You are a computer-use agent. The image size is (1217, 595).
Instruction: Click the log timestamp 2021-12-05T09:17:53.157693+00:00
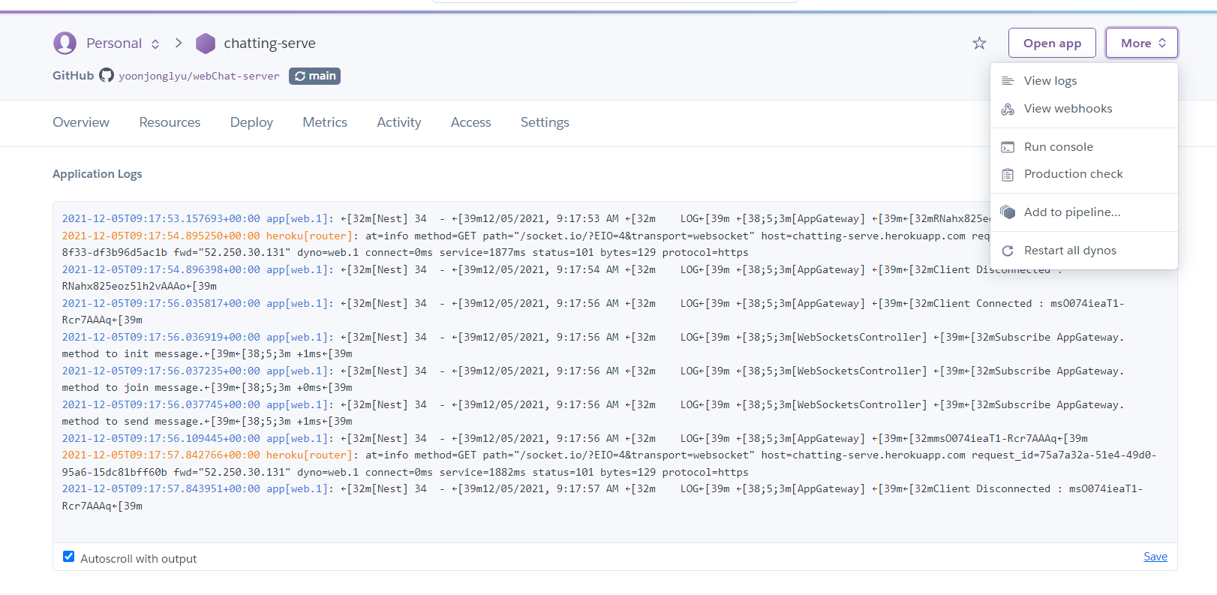161,219
